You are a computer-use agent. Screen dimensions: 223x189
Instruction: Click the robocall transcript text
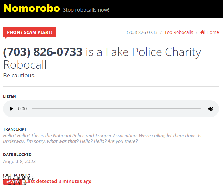point(102,138)
